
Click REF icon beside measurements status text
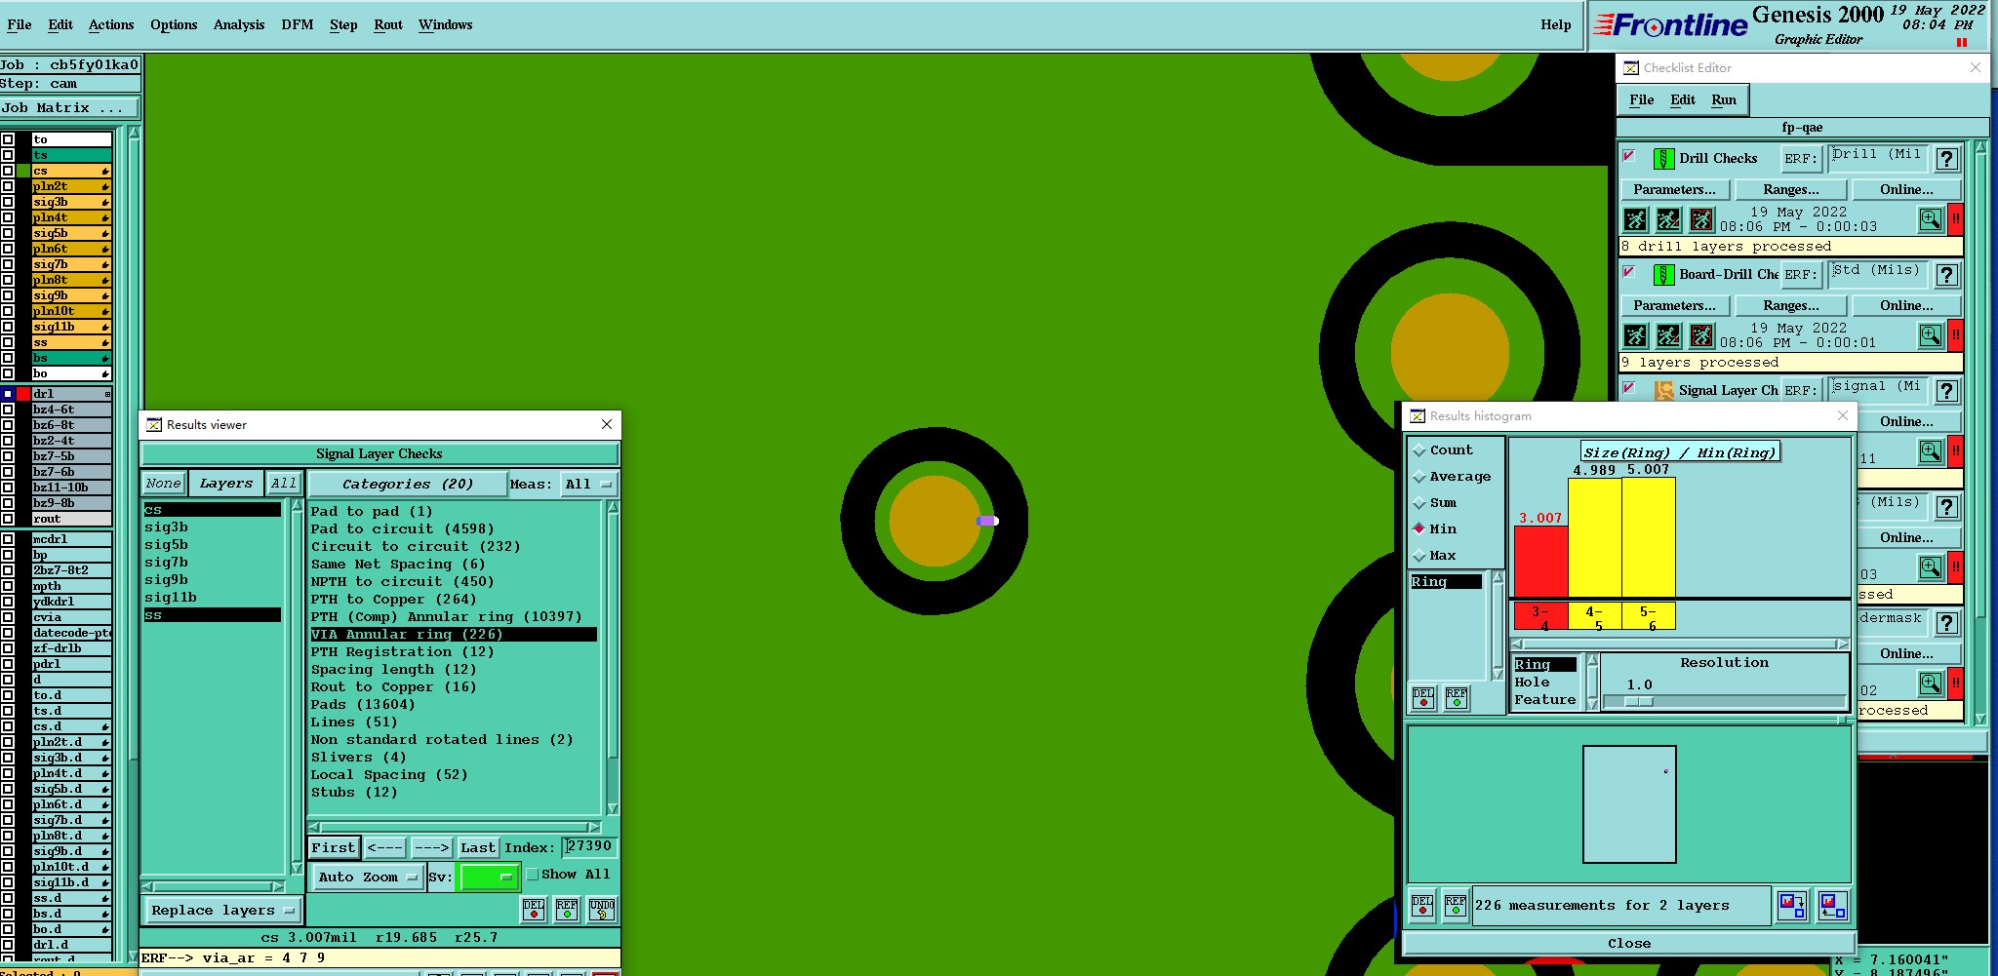click(1456, 906)
